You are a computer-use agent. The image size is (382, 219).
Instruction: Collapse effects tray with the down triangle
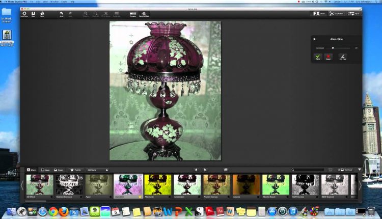click(360, 170)
